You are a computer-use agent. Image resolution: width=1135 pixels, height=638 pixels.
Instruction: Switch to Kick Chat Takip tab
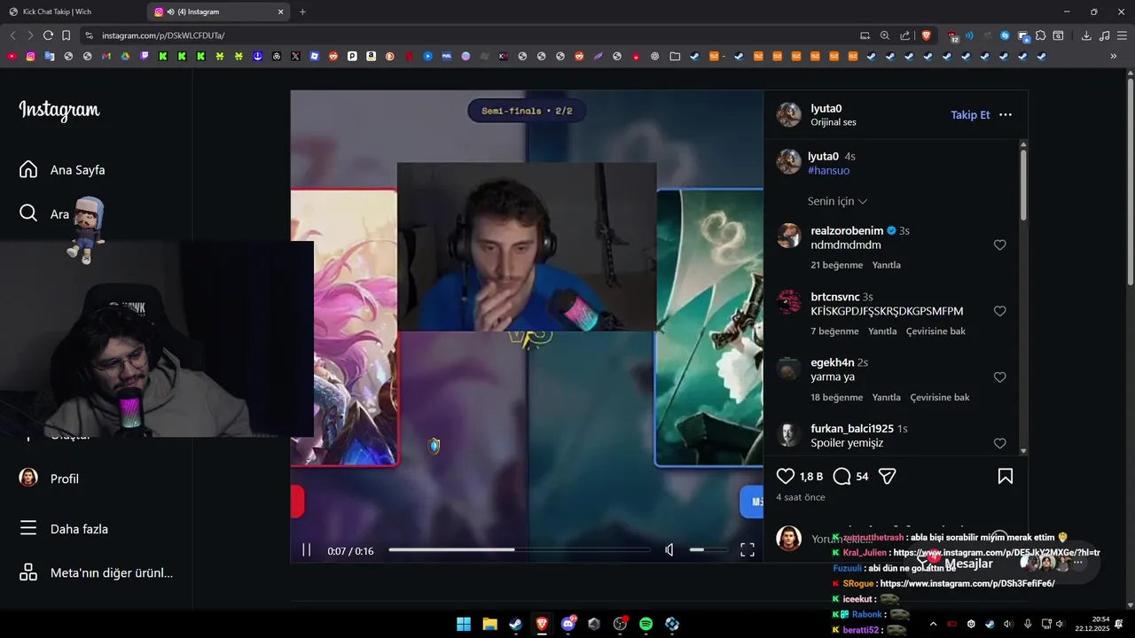[x=71, y=12]
